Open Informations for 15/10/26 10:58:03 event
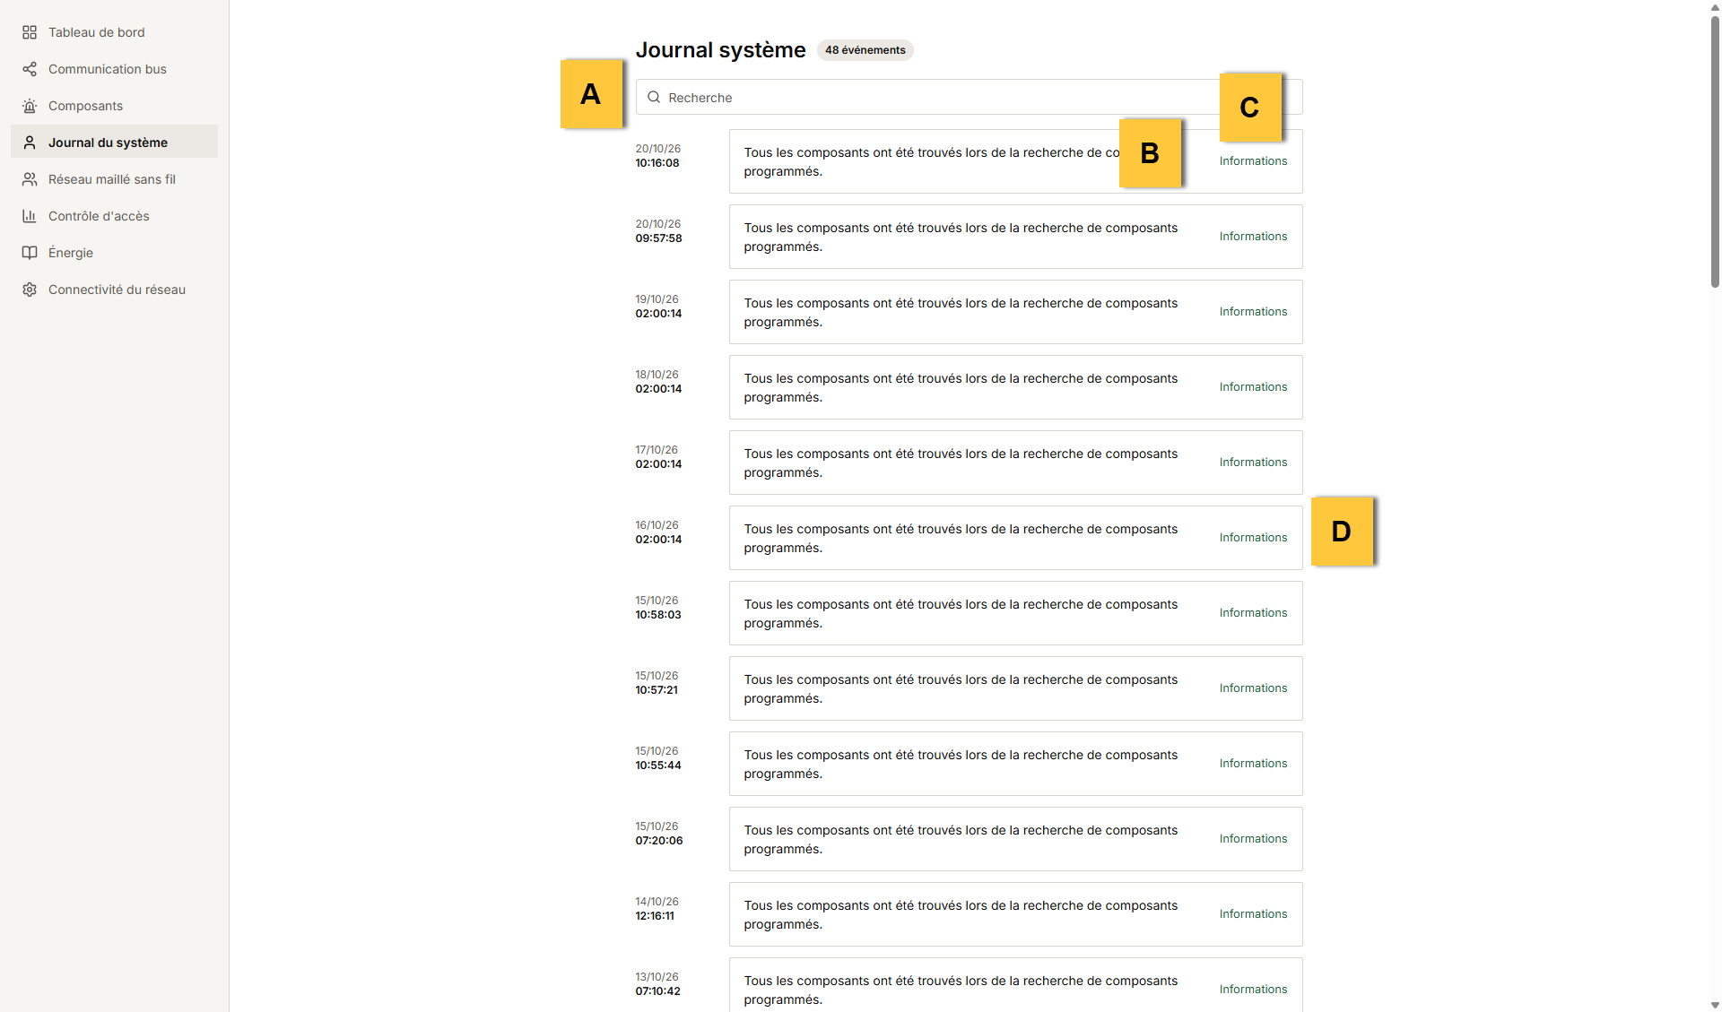 [x=1253, y=613]
